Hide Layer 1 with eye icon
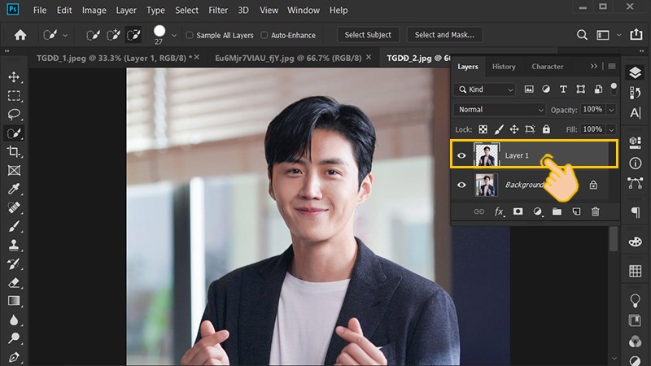This screenshot has height=366, width=651. [461, 155]
